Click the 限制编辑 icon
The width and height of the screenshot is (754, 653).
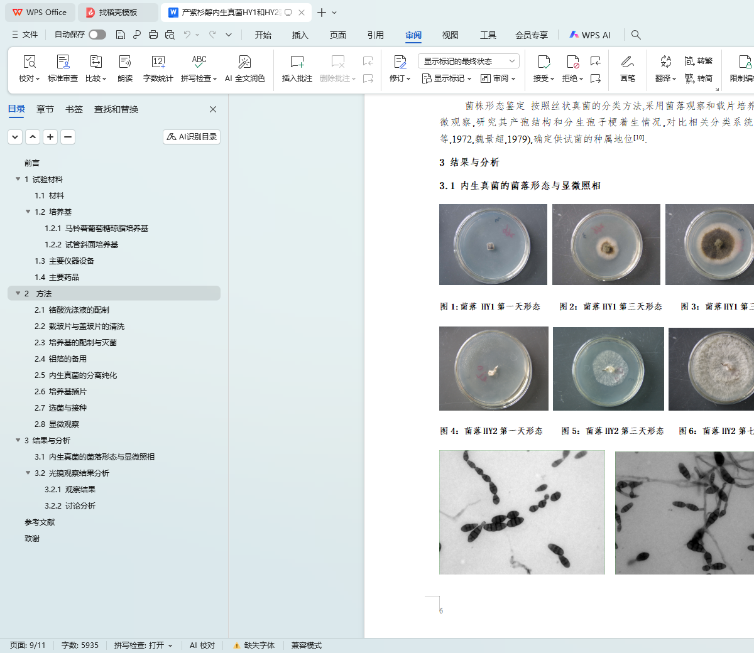[x=745, y=62]
